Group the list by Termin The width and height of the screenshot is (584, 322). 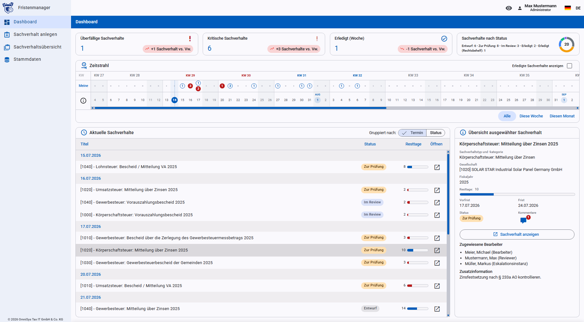point(412,133)
